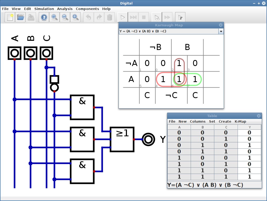This screenshot has width=267, height=201.
Task: Close the Karnaugh Map window
Action: [x=221, y=25]
